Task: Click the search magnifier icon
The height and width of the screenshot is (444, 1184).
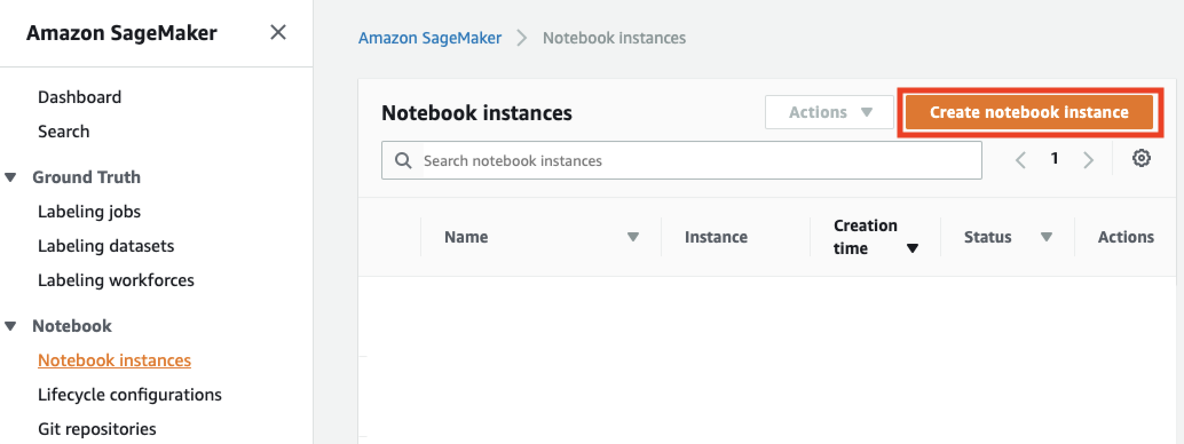Action: (403, 161)
